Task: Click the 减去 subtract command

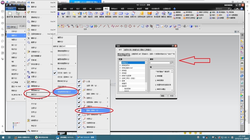Action: click(212, 12)
